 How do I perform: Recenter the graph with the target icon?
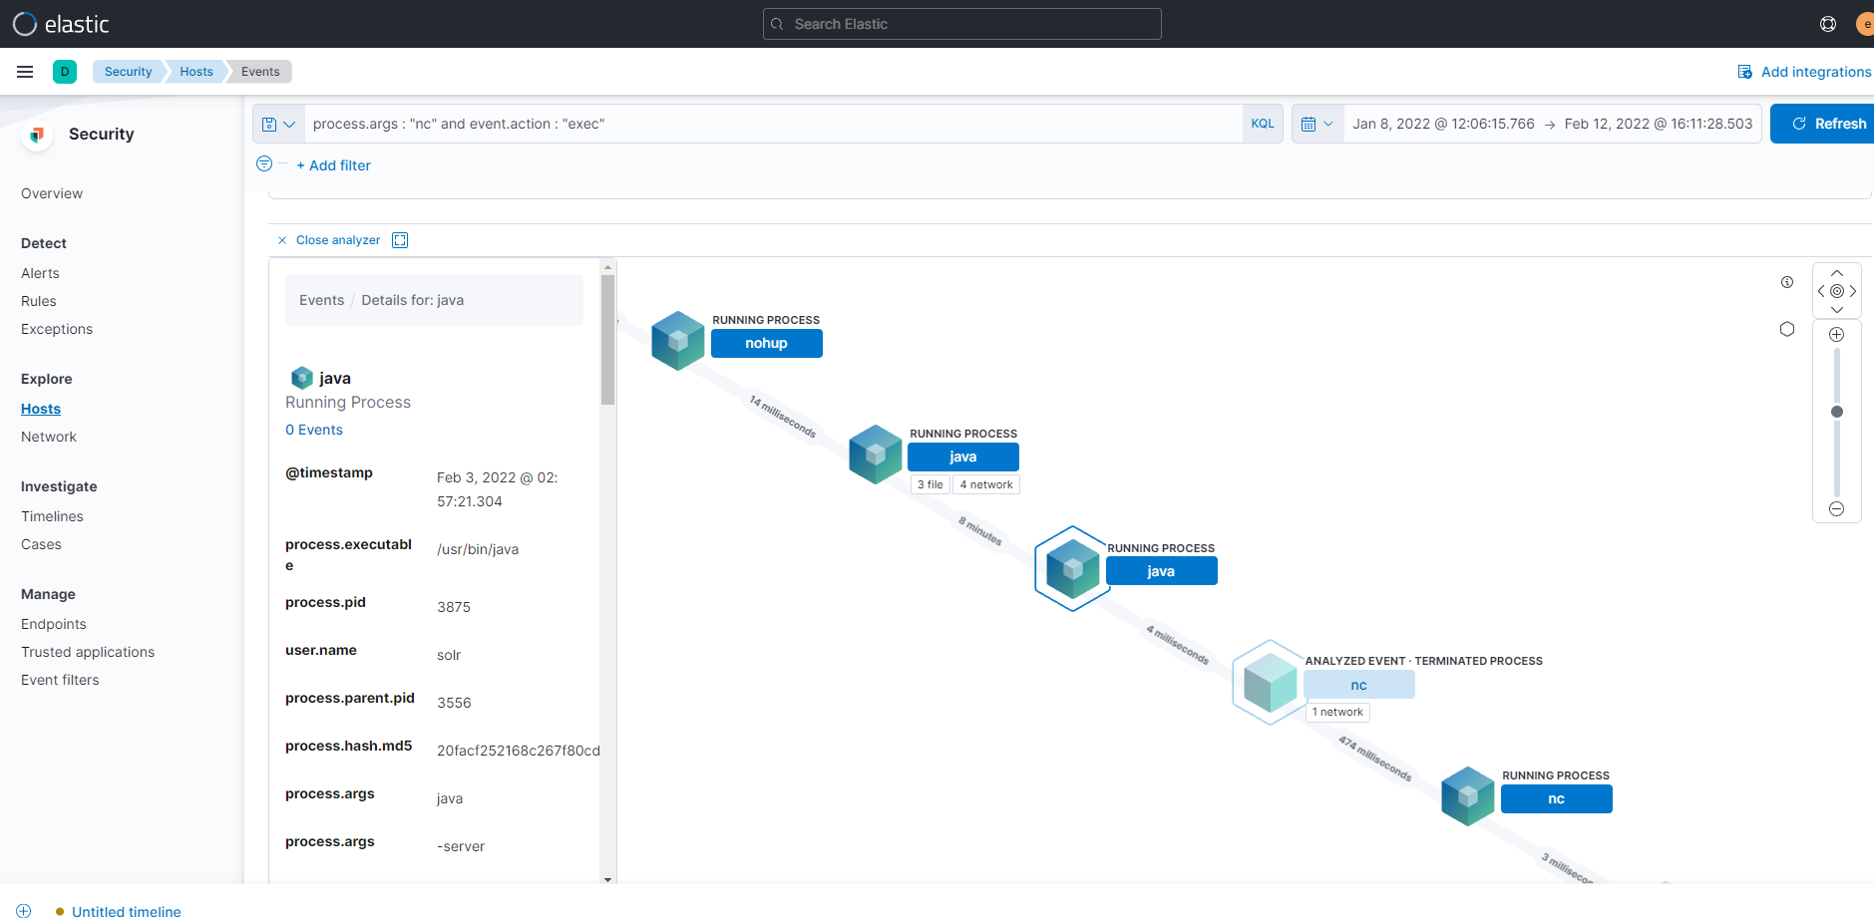[1836, 291]
